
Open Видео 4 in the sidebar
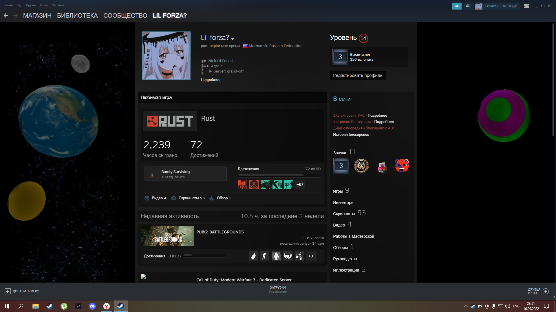tap(342, 224)
